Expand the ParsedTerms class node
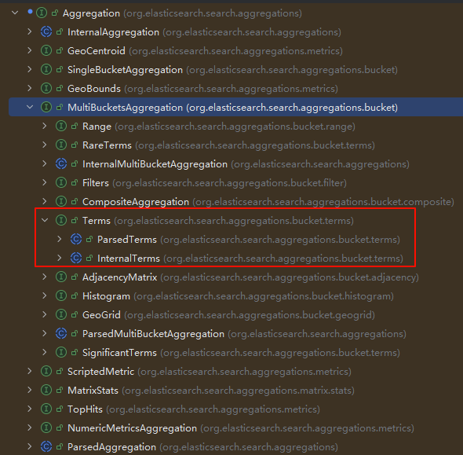This screenshot has height=455, width=463. tap(60, 239)
